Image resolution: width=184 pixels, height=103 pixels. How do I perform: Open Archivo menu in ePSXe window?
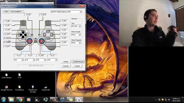tap(4, 4)
